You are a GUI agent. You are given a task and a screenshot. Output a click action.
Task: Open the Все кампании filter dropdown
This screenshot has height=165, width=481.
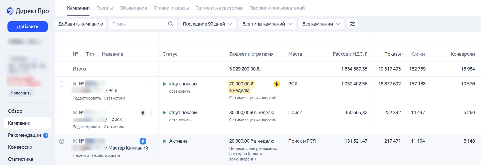pos(321,24)
